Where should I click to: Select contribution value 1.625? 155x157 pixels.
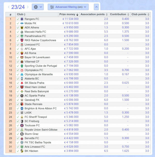(x=125, y=151)
